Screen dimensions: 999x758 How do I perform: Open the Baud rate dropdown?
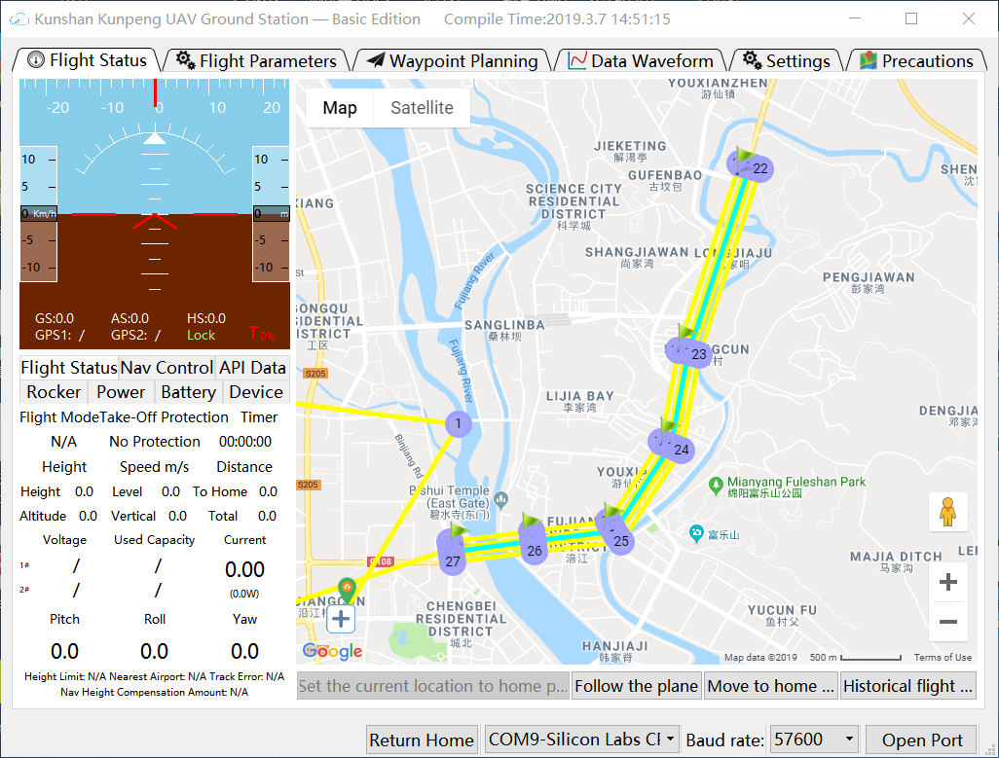click(813, 740)
